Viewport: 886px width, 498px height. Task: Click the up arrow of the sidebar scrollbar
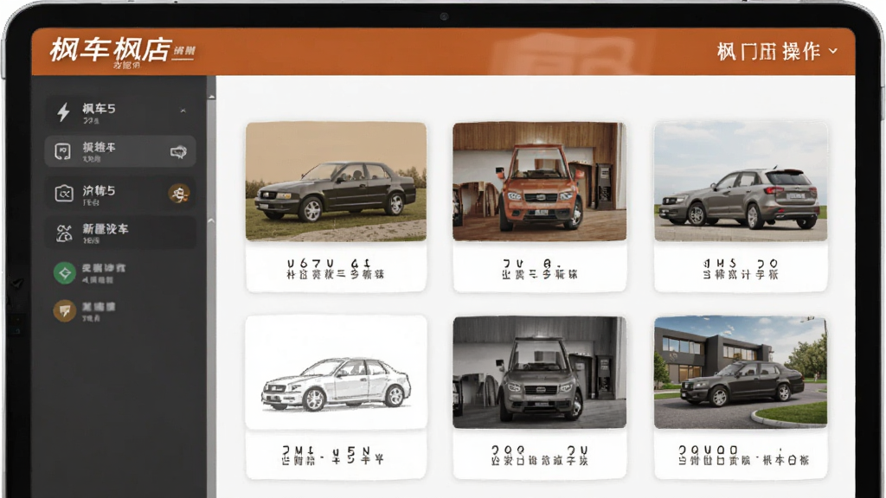[211, 97]
